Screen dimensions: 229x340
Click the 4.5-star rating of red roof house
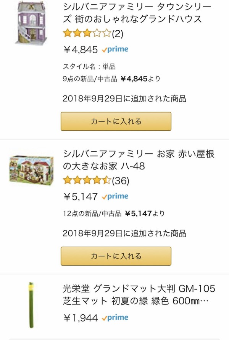tap(87, 180)
